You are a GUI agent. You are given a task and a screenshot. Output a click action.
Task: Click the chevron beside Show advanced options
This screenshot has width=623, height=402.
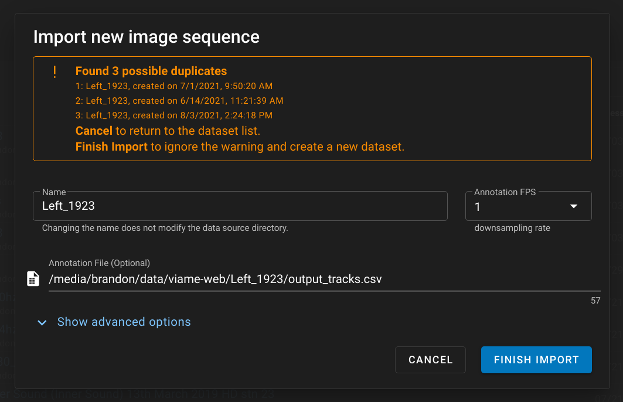42,322
